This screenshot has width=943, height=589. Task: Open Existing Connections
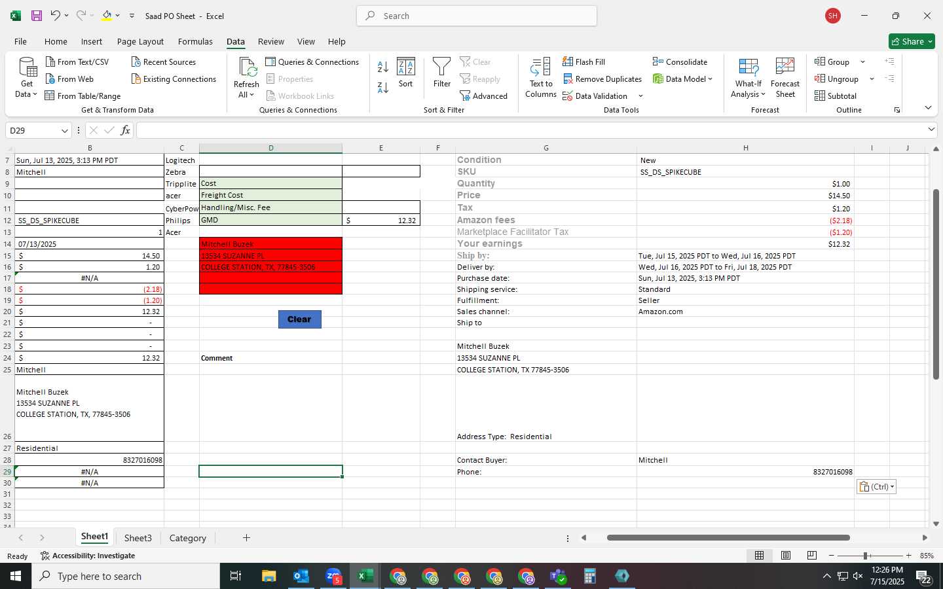174,79
